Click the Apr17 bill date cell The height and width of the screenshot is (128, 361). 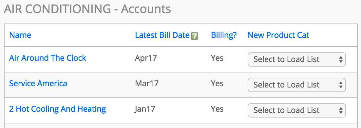click(146, 58)
